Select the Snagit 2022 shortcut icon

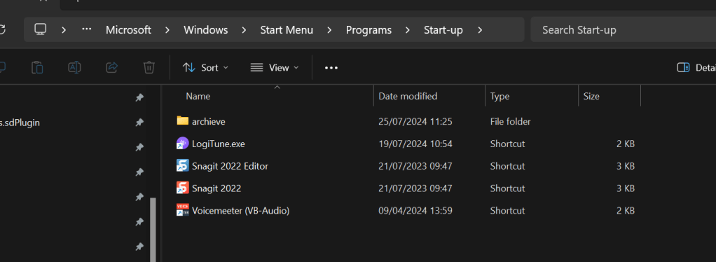pos(183,188)
